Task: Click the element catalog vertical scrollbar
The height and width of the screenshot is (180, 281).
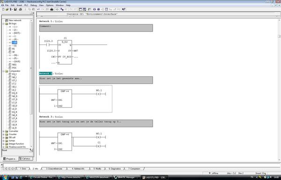Action: point(31,83)
